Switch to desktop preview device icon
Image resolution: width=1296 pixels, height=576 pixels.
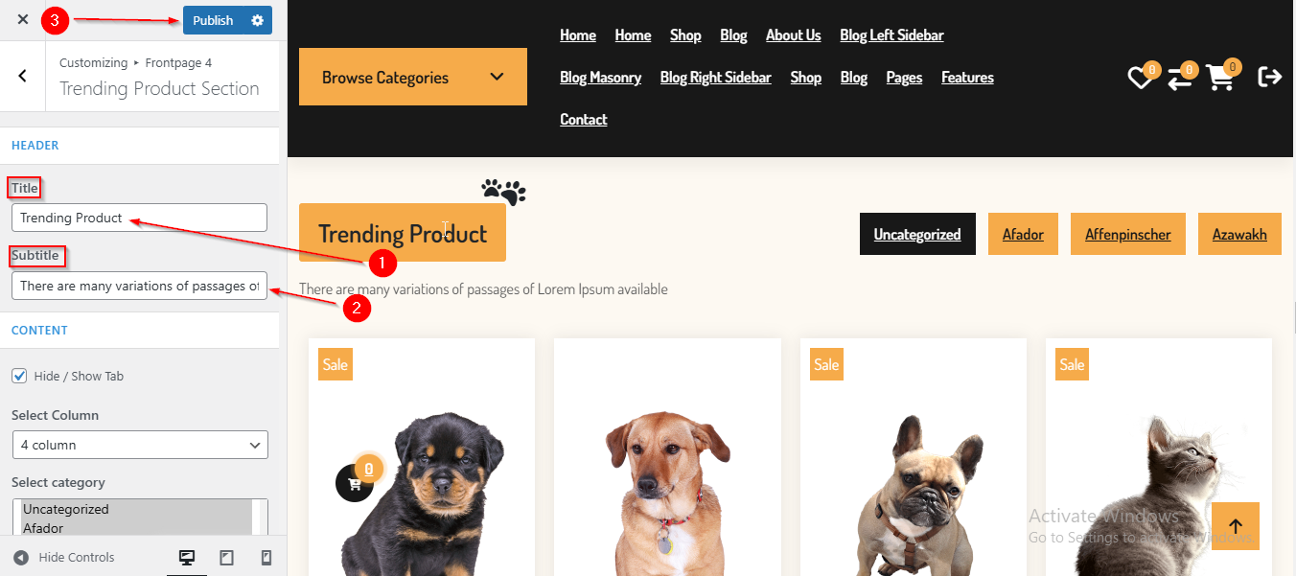pos(187,558)
